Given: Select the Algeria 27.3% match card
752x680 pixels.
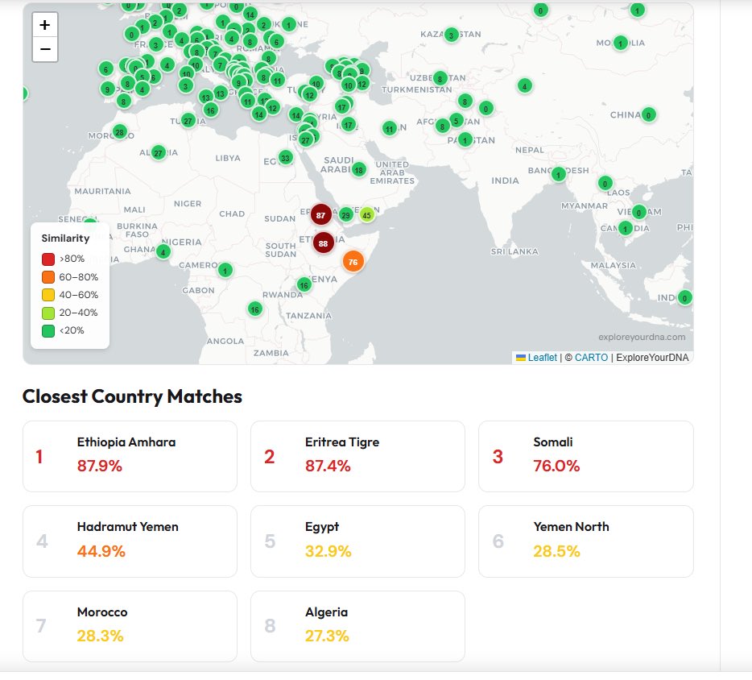Looking at the screenshot, I should coord(357,626).
